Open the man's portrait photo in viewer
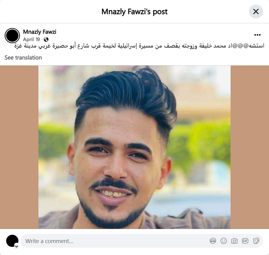The height and width of the screenshot is (255, 269). pos(134,147)
